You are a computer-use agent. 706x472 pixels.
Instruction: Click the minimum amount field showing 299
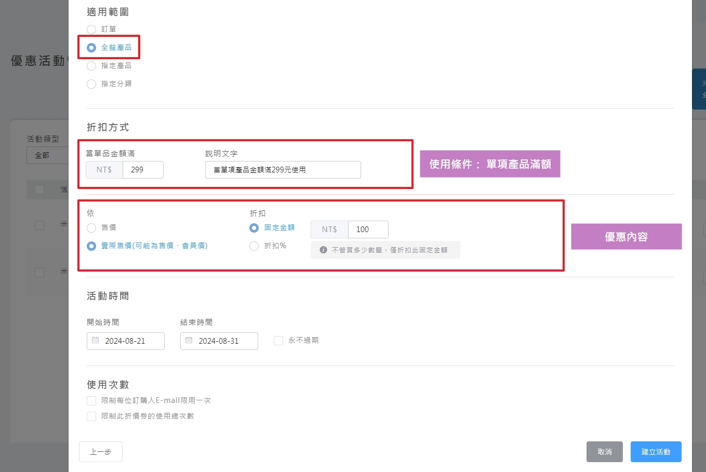(143, 169)
